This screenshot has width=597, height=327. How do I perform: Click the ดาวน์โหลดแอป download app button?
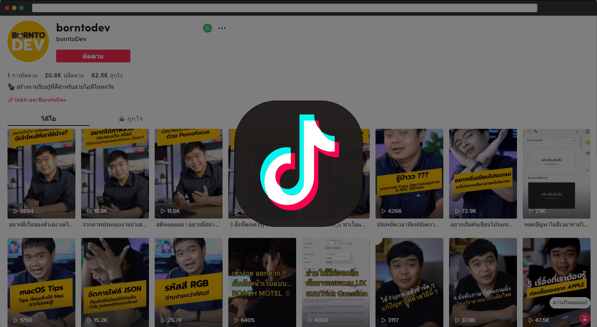pos(570,302)
